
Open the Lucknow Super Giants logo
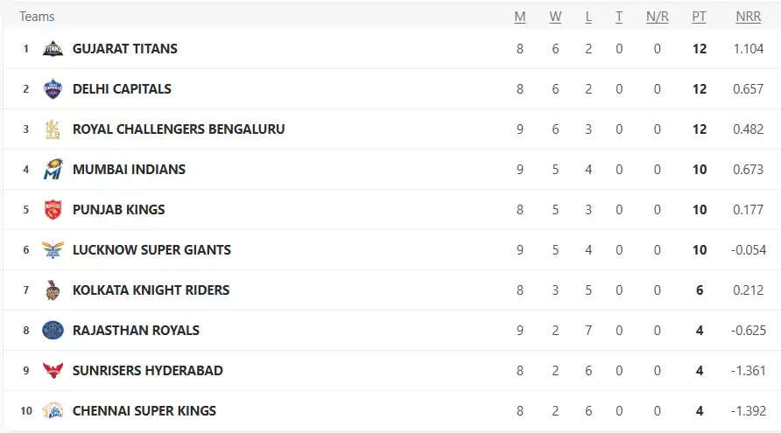pyautogui.click(x=53, y=250)
